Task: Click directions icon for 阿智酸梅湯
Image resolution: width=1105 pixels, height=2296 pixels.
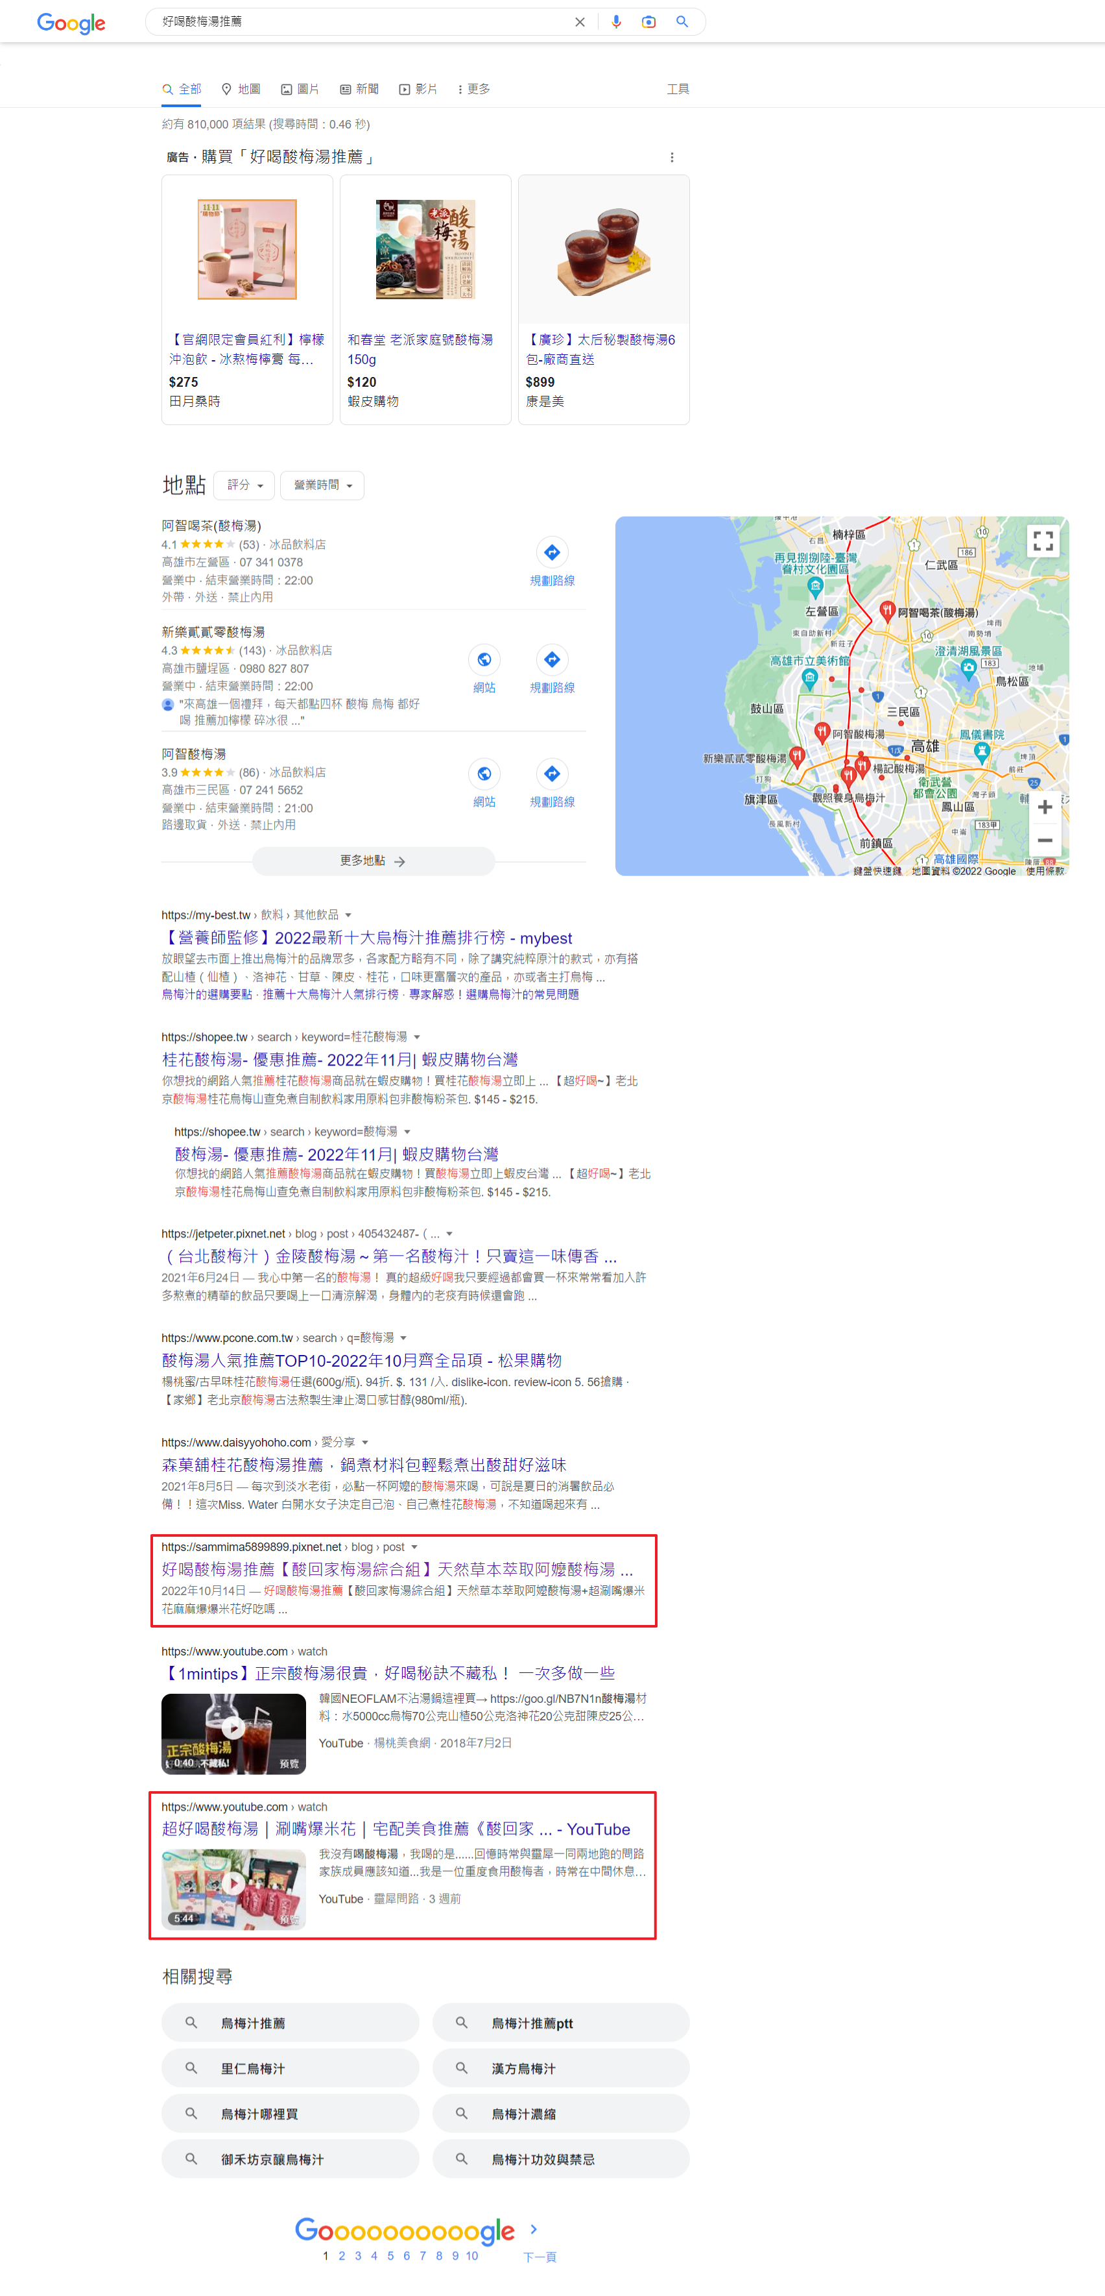Action: coord(552,774)
